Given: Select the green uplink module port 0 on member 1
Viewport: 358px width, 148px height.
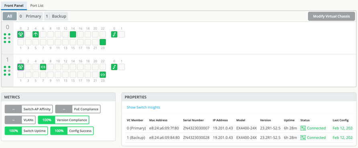Looking at the screenshot, I should (x=114, y=67).
